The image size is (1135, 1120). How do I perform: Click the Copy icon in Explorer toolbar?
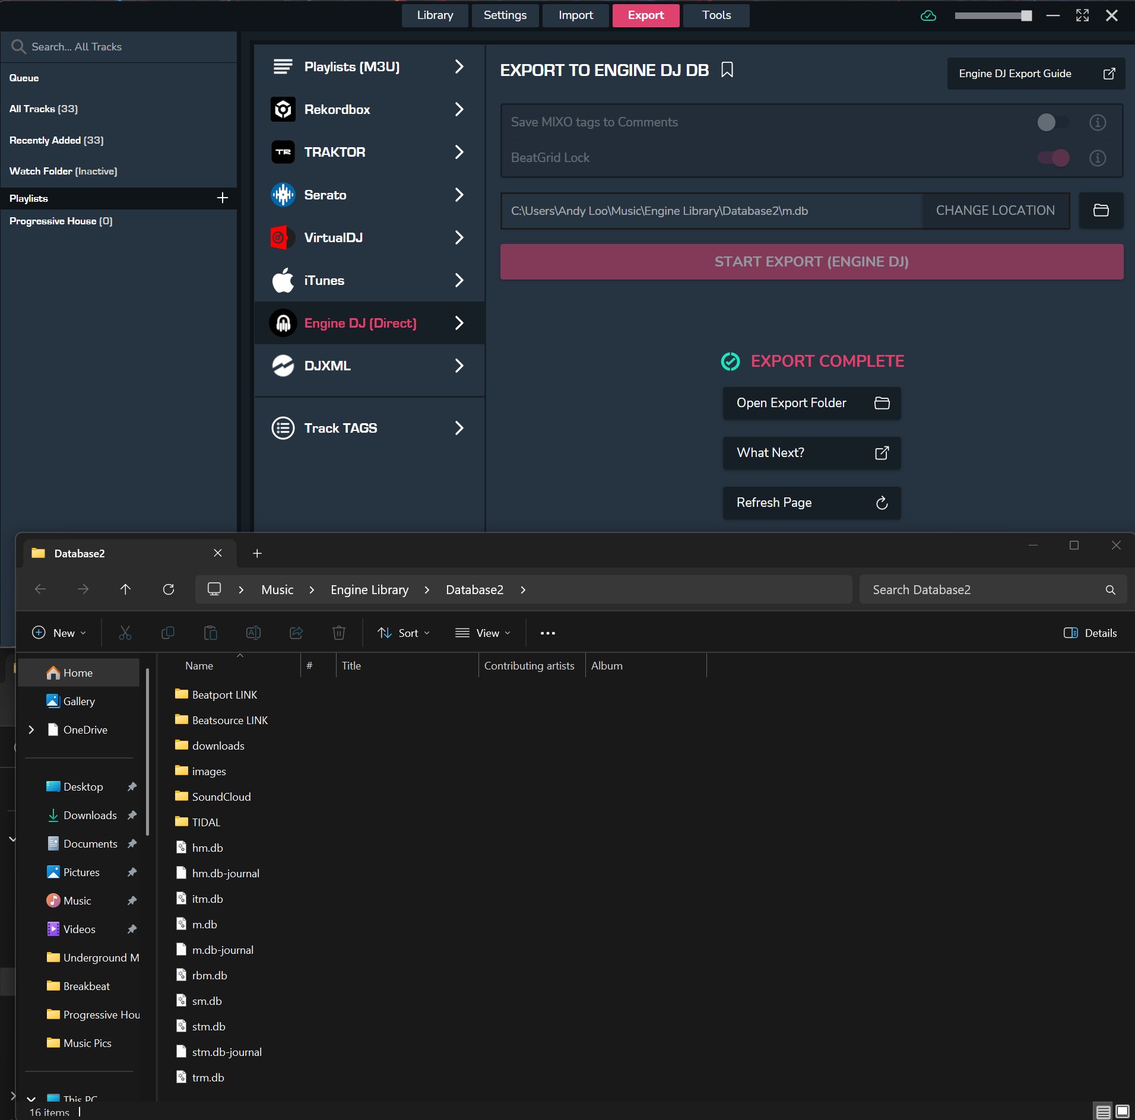coord(168,633)
